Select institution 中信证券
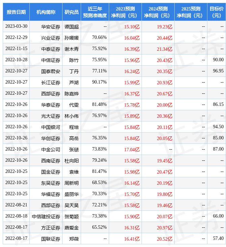The height and width of the screenshot is (247, 226). coord(51,60)
